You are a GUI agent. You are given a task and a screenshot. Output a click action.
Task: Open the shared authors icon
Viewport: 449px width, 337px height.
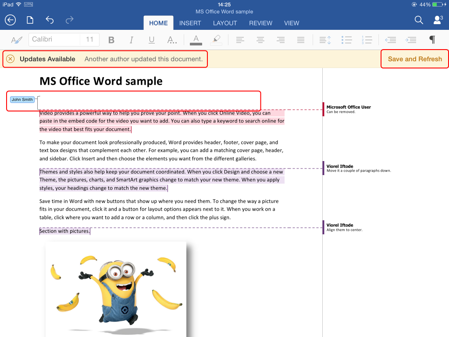click(438, 20)
